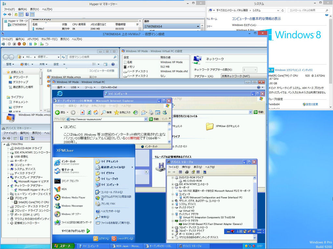Open お気に入り(A) menu in Internet Explorer
The image size is (333, 249).
click(x=99, y=106)
